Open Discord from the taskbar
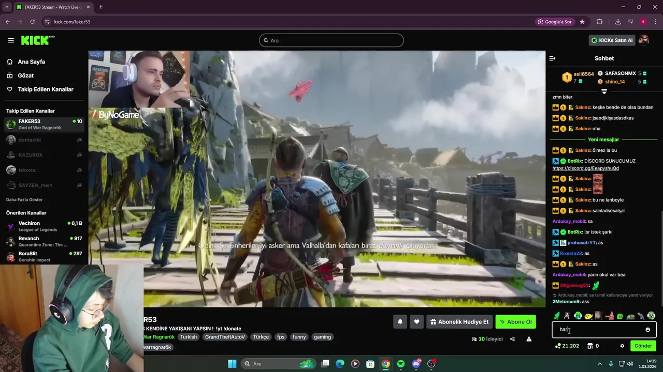663x372 pixels. [x=416, y=364]
